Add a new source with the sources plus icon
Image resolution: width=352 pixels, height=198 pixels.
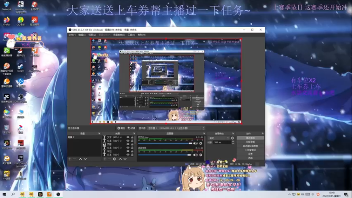tap(105, 159)
